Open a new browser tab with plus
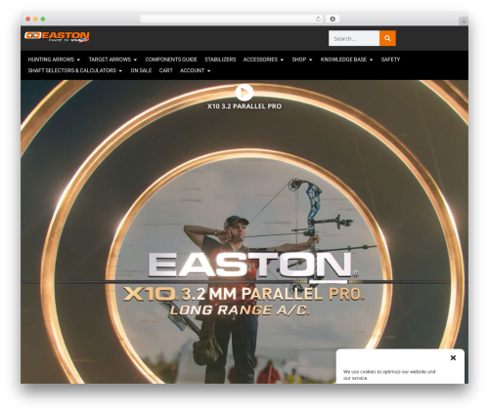This screenshot has height=413, width=489. coord(464,21)
